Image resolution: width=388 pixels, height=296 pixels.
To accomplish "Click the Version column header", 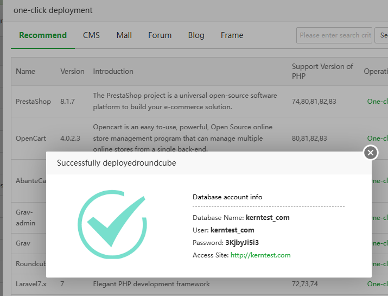I will click(x=72, y=71).
